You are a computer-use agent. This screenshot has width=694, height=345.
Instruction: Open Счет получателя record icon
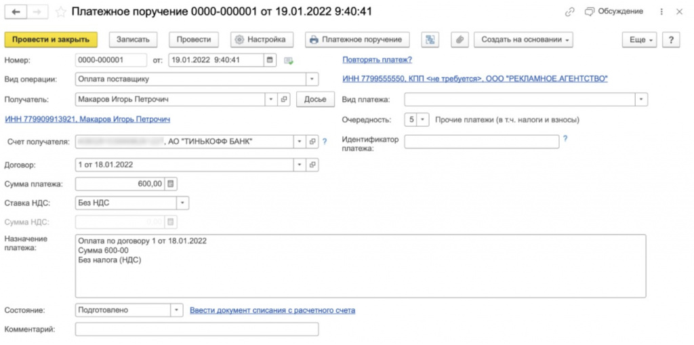point(312,142)
